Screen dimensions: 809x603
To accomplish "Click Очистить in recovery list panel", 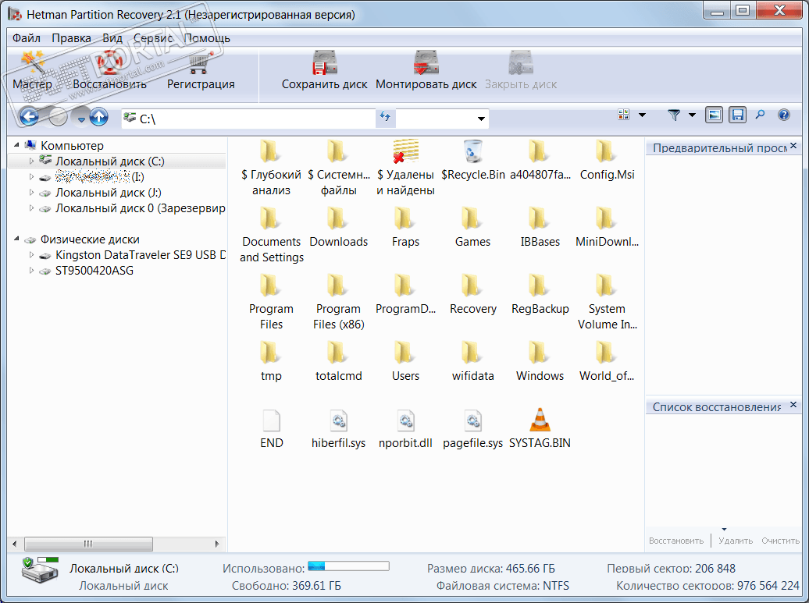I will [x=780, y=541].
